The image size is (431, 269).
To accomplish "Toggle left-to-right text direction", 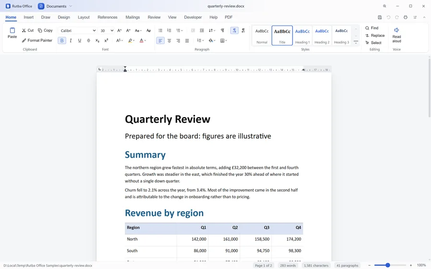I will pyautogui.click(x=234, y=31).
